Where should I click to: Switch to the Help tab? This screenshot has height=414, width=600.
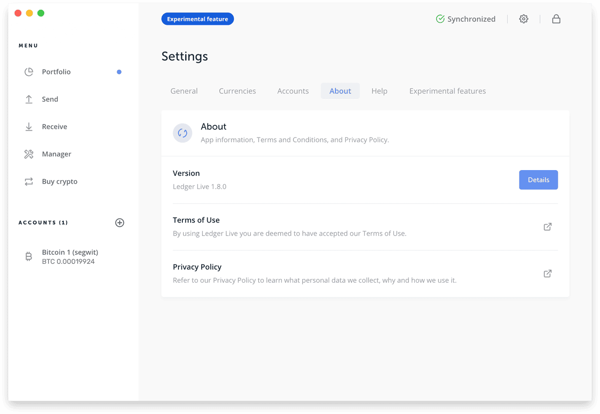click(379, 91)
